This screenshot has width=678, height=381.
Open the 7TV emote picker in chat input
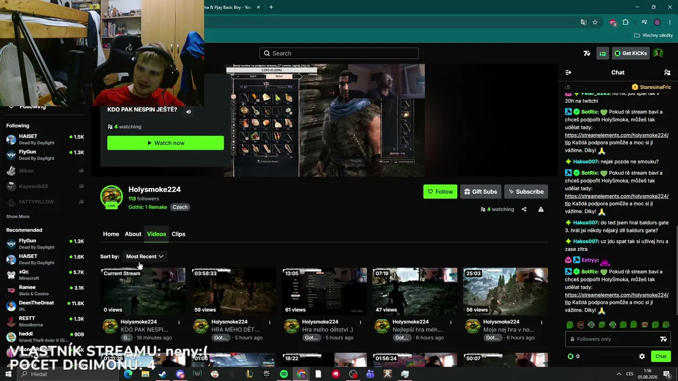pos(663,339)
